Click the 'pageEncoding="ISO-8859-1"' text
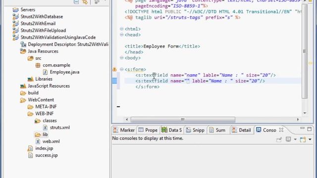317x178 pixels. 169,6
